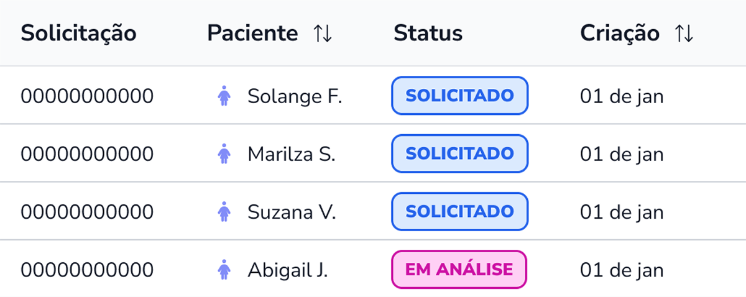Click the person icon beside Marilza S.
The image size is (746, 297).
tap(224, 154)
